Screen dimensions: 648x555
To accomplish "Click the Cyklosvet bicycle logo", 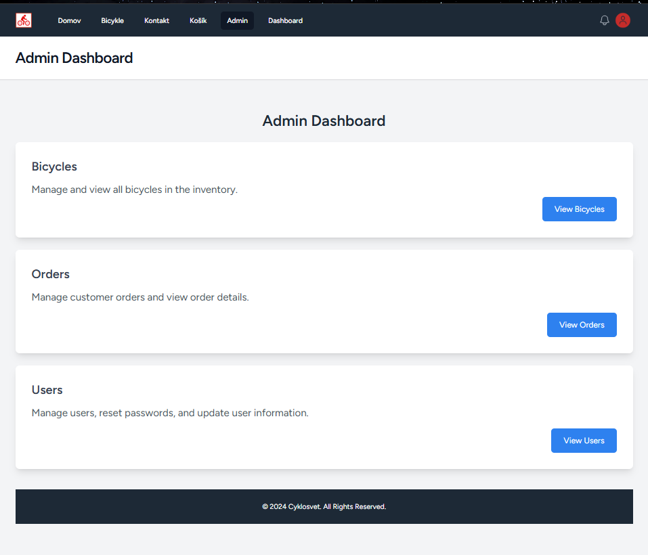I will pos(24,20).
